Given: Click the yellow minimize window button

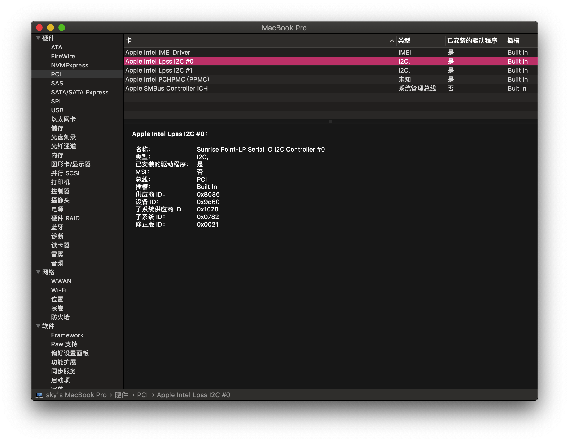Looking at the screenshot, I should pyautogui.click(x=51, y=28).
